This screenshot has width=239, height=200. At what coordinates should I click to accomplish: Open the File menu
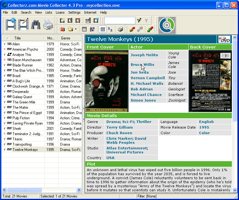tap(5, 12)
